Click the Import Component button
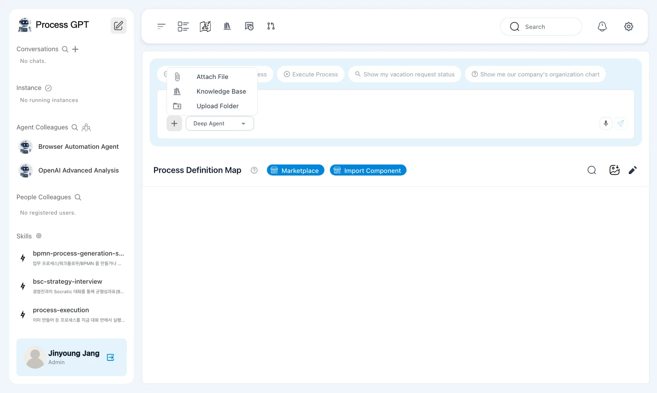 click(x=368, y=170)
